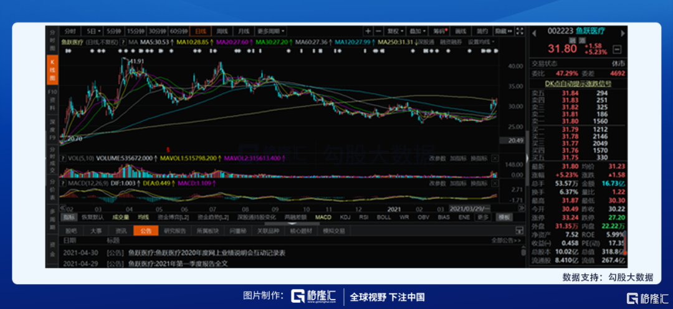
Task: Select 30分钟 period
Action: pos(157,31)
